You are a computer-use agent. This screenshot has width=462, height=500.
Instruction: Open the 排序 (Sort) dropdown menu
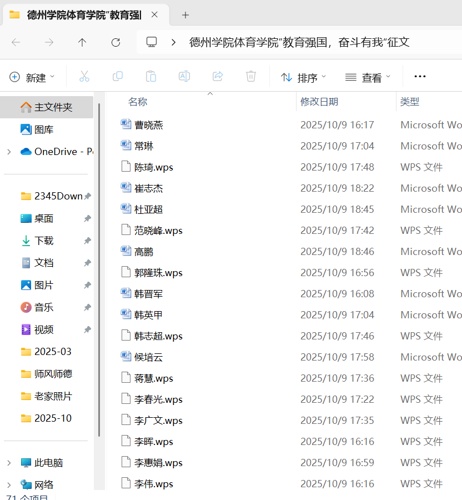point(304,77)
